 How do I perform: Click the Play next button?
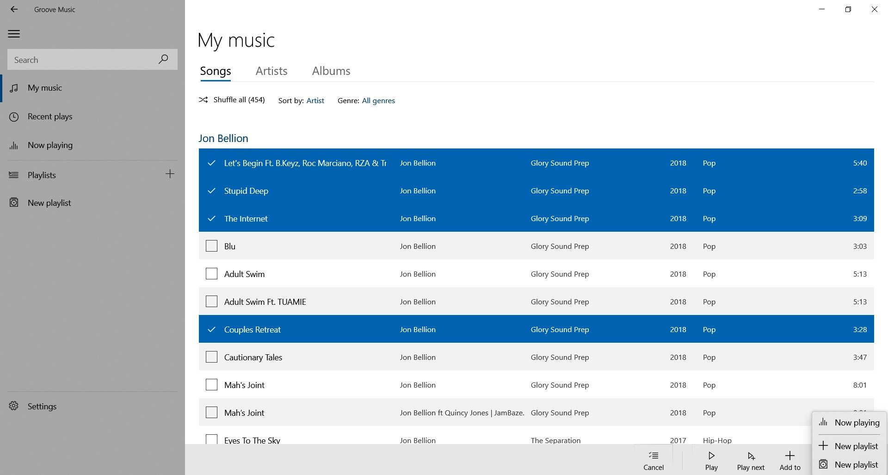pos(751,461)
